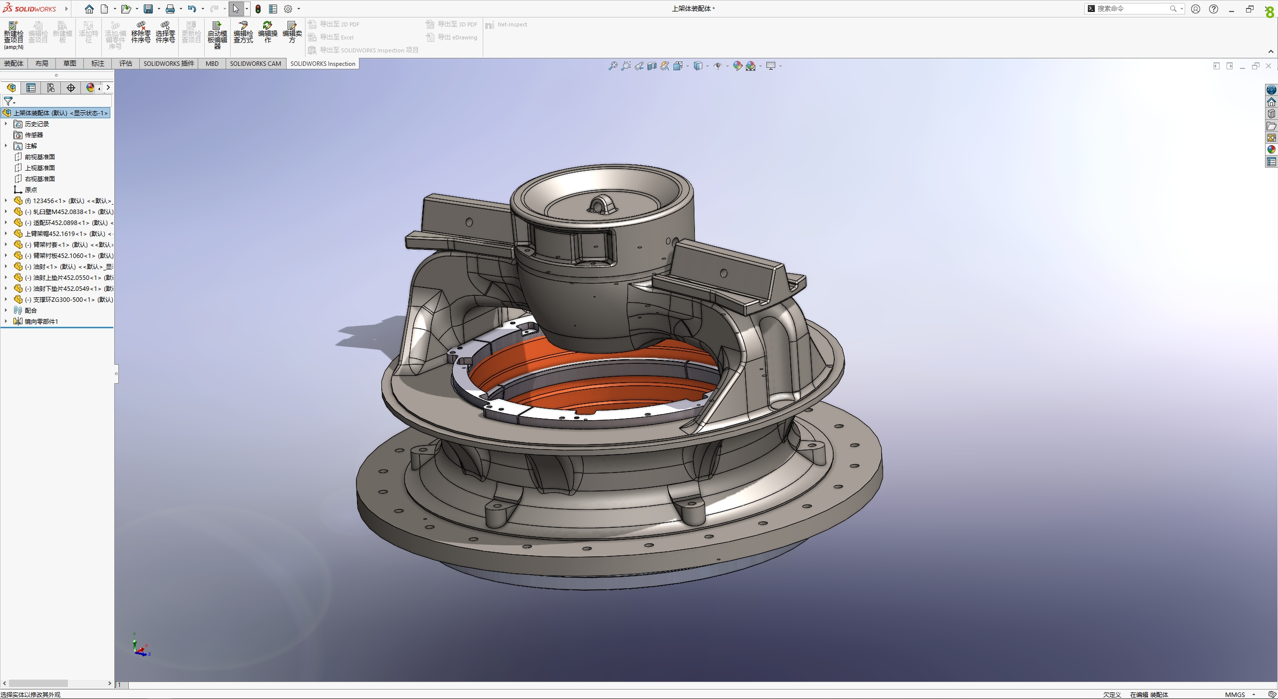1278x699 pixels.
Task: Click 新建检查项目 (New Inspection Project)
Action: coord(13,35)
